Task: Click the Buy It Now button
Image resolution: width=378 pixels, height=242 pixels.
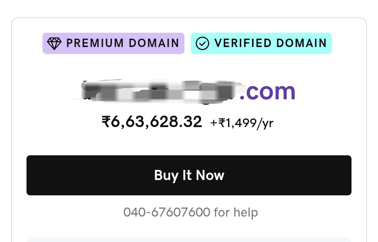Action: (x=189, y=175)
